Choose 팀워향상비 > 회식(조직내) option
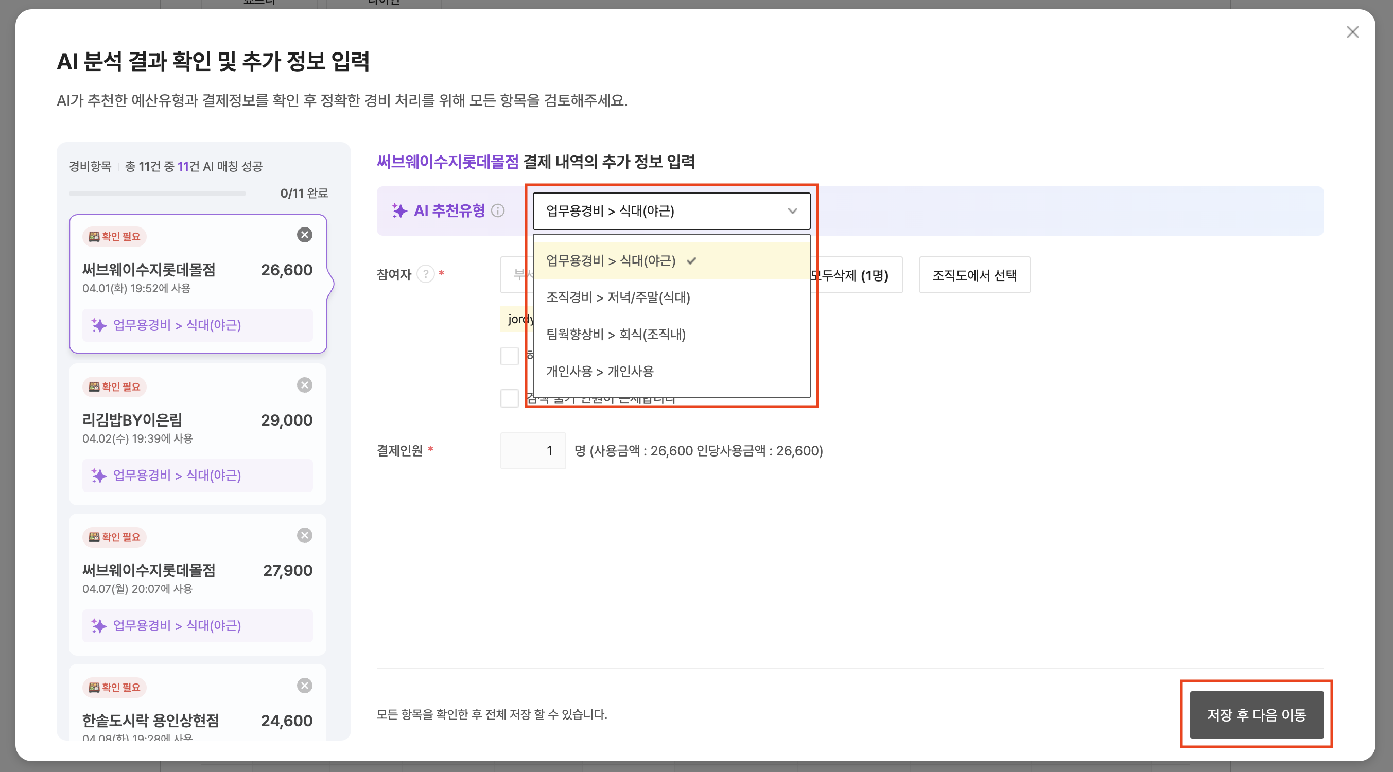 pyautogui.click(x=671, y=334)
